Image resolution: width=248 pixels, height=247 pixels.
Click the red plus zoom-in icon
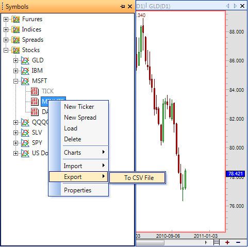[227, 242]
